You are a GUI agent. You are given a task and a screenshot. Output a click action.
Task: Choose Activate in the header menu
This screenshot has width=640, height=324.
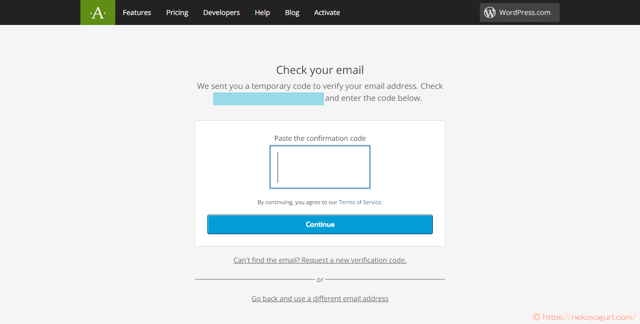pyautogui.click(x=327, y=12)
